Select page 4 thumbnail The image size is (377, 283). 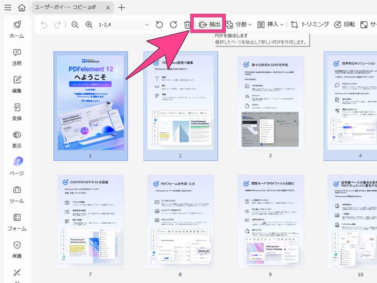tap(350, 106)
